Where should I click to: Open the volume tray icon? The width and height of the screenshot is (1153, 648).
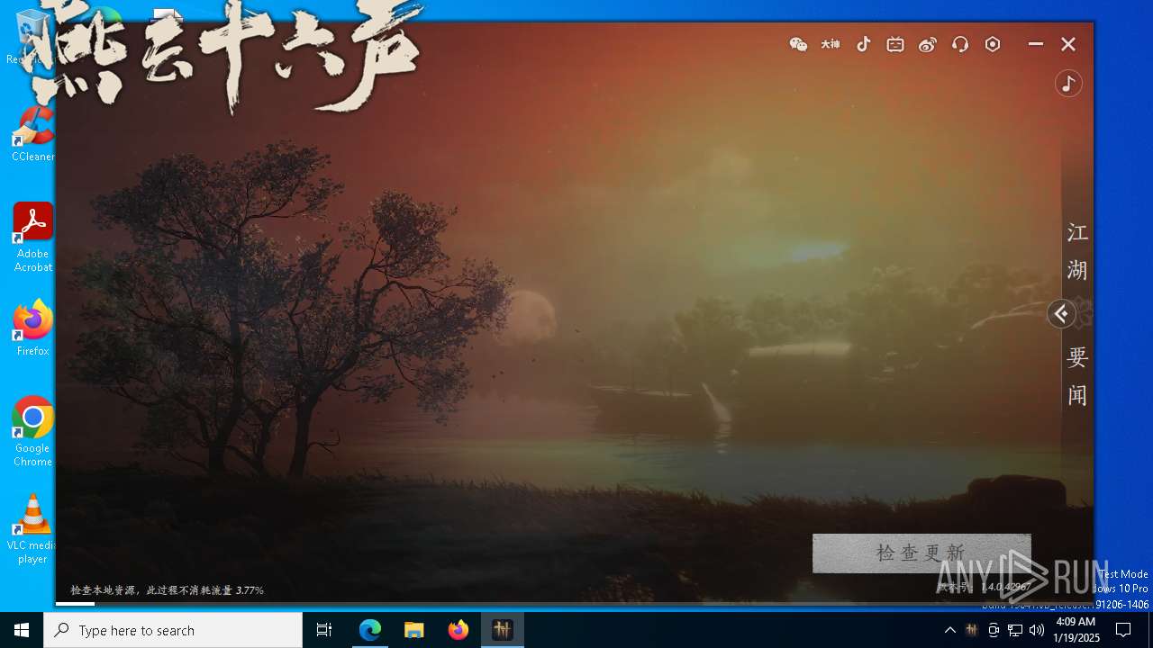coord(1037,630)
